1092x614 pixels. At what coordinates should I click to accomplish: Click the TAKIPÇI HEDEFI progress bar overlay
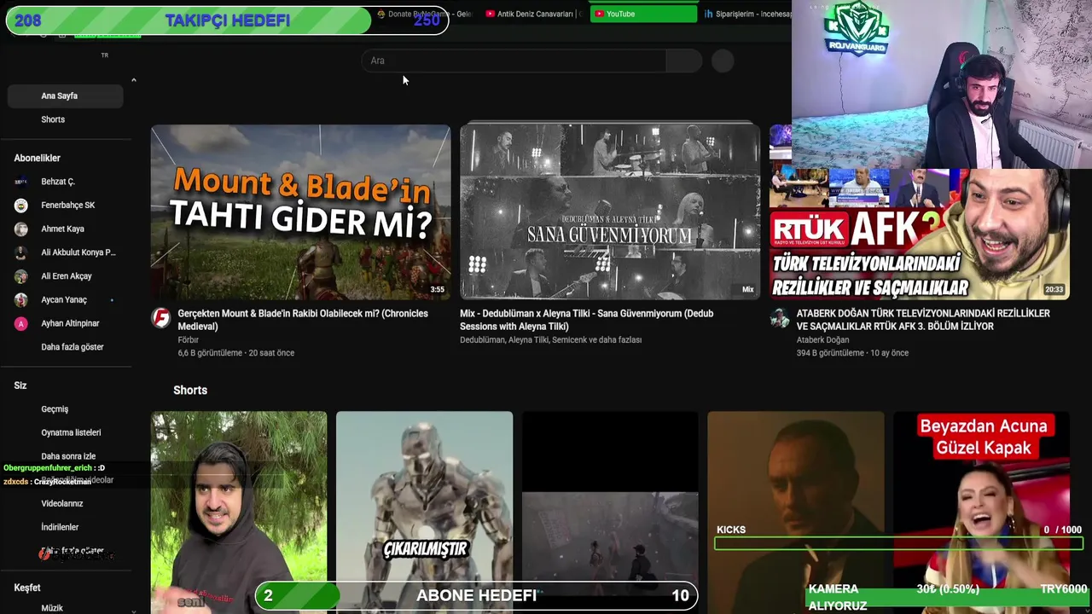[227, 20]
